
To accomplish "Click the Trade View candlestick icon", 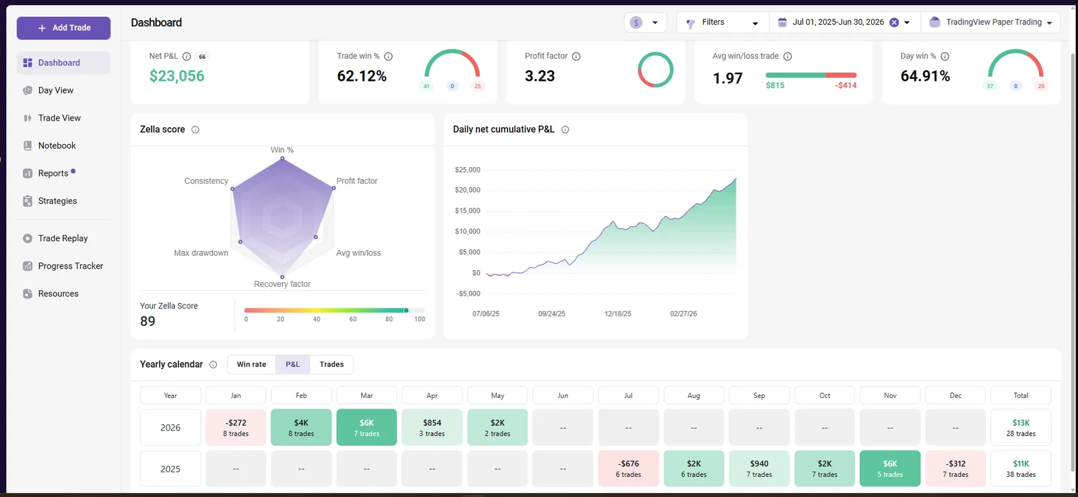I will [28, 118].
